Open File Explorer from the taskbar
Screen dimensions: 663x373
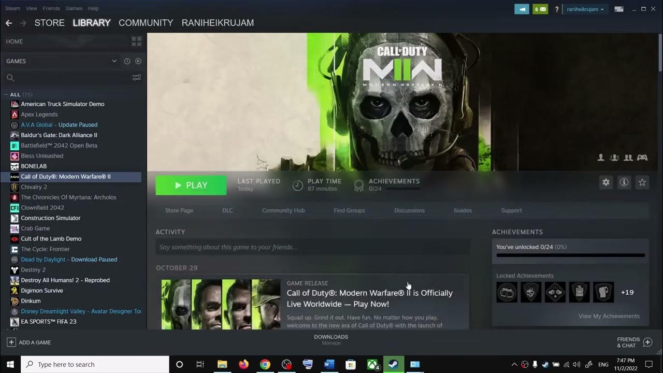222,364
